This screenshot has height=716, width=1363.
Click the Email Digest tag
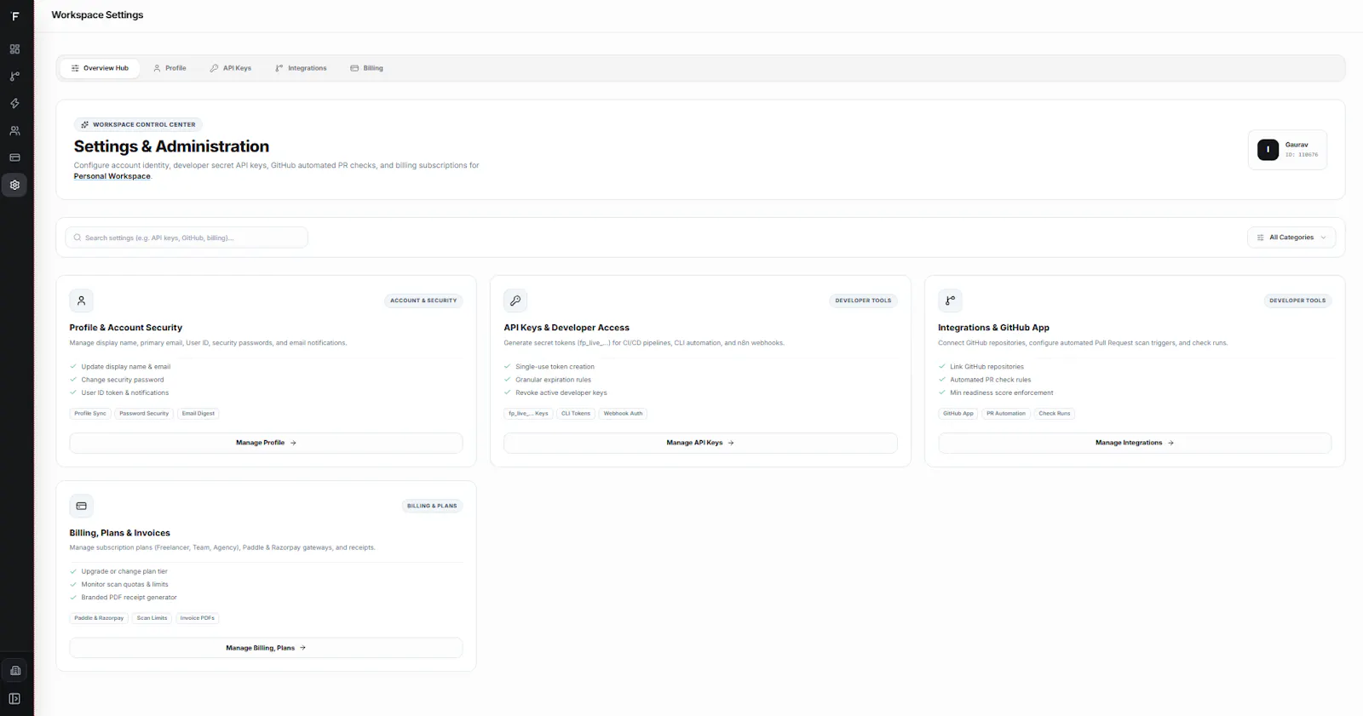click(198, 414)
